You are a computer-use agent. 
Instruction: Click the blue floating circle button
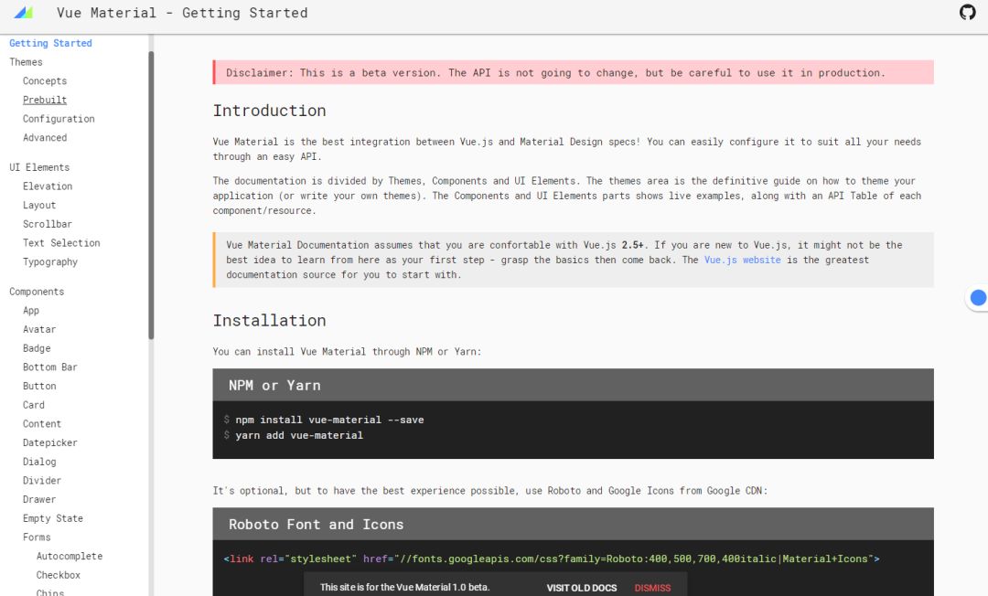pyautogui.click(x=978, y=298)
